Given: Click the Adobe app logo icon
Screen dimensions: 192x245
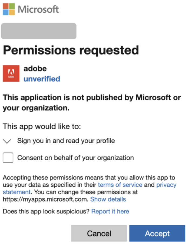Looking at the screenshot, I should point(11,73).
